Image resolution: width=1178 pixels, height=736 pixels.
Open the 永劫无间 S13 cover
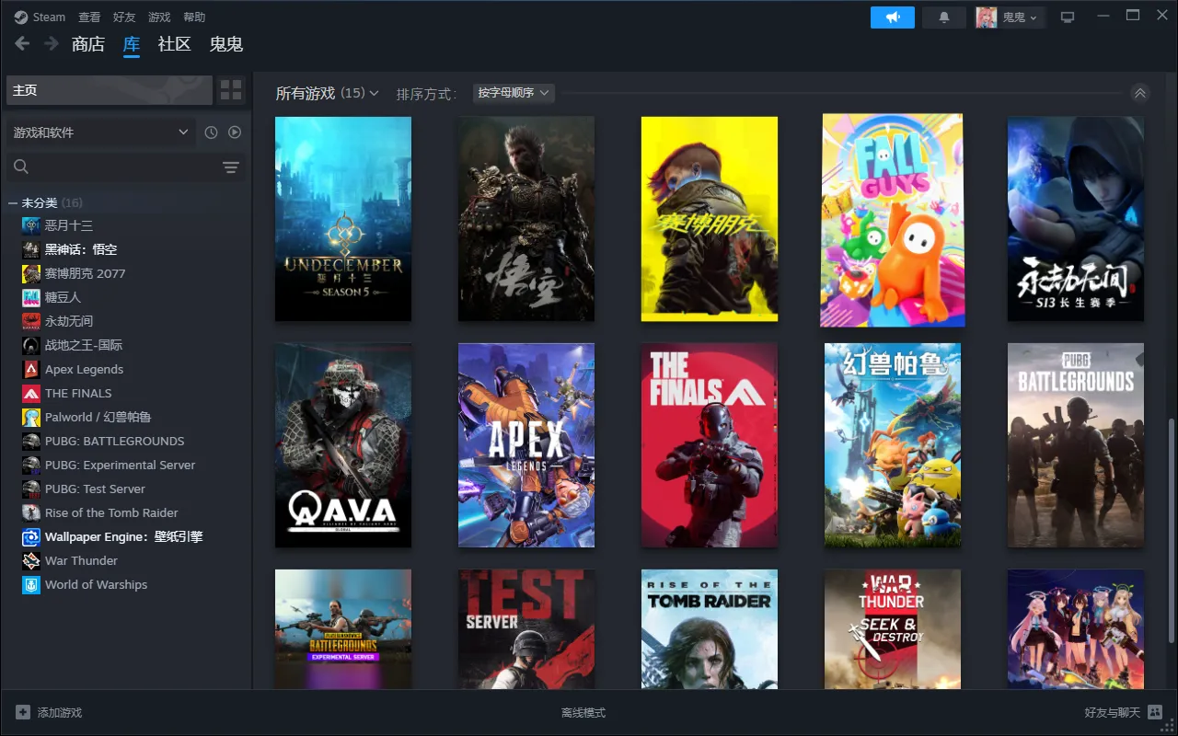click(1076, 219)
